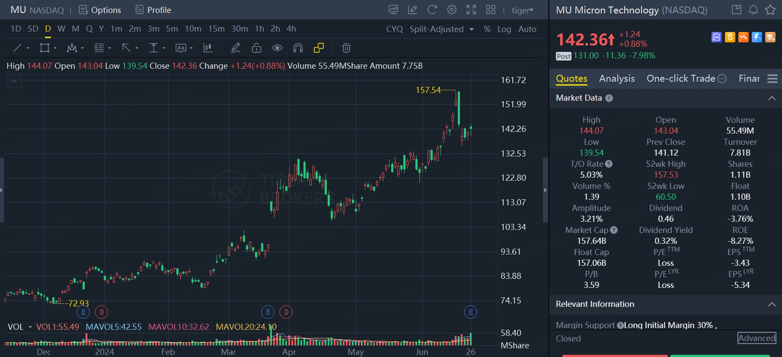782x357 pixels.
Task: Select the monthly M timeframe
Action: [76, 29]
